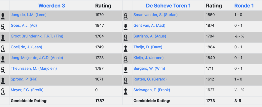Click white pawn icon beside Stefan van der Sman
This screenshot has width=262, height=107.
(126, 16)
